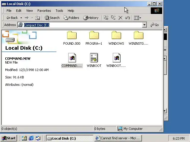Viewport: 190px width, 142px height.
Task: Click the 0 object(s) status bar text
Action: [x=9, y=129]
